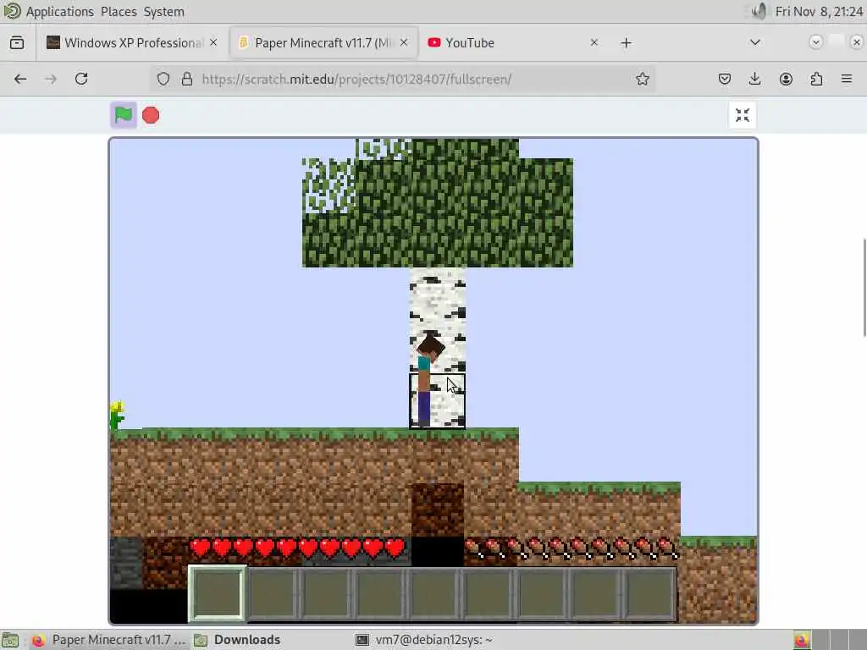The image size is (867, 650).
Task: Click the window minimize dropdown button
Action: 815,42
